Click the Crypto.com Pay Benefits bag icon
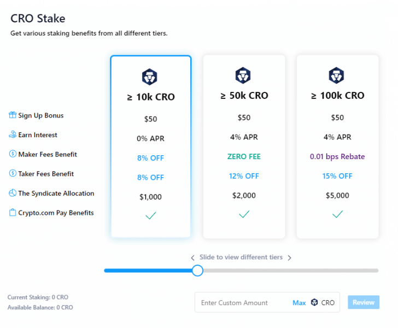 12,213
